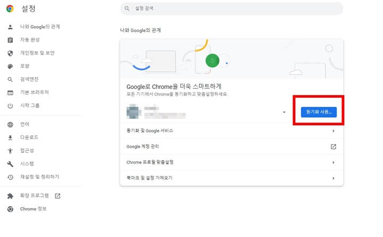The height and width of the screenshot is (237, 383).
Task: Click the browser window icon for 기본 브라우저
Action: (10, 93)
